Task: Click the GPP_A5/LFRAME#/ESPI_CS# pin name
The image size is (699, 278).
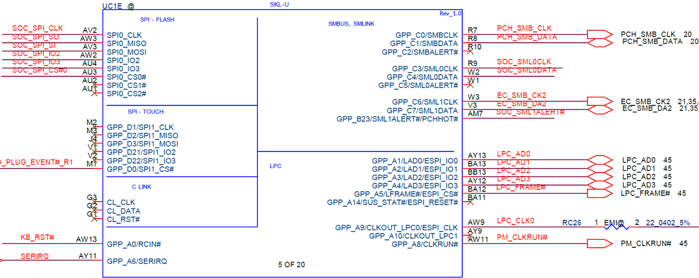Action: (406, 194)
